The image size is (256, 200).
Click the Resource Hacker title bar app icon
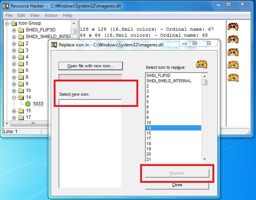click(6, 6)
